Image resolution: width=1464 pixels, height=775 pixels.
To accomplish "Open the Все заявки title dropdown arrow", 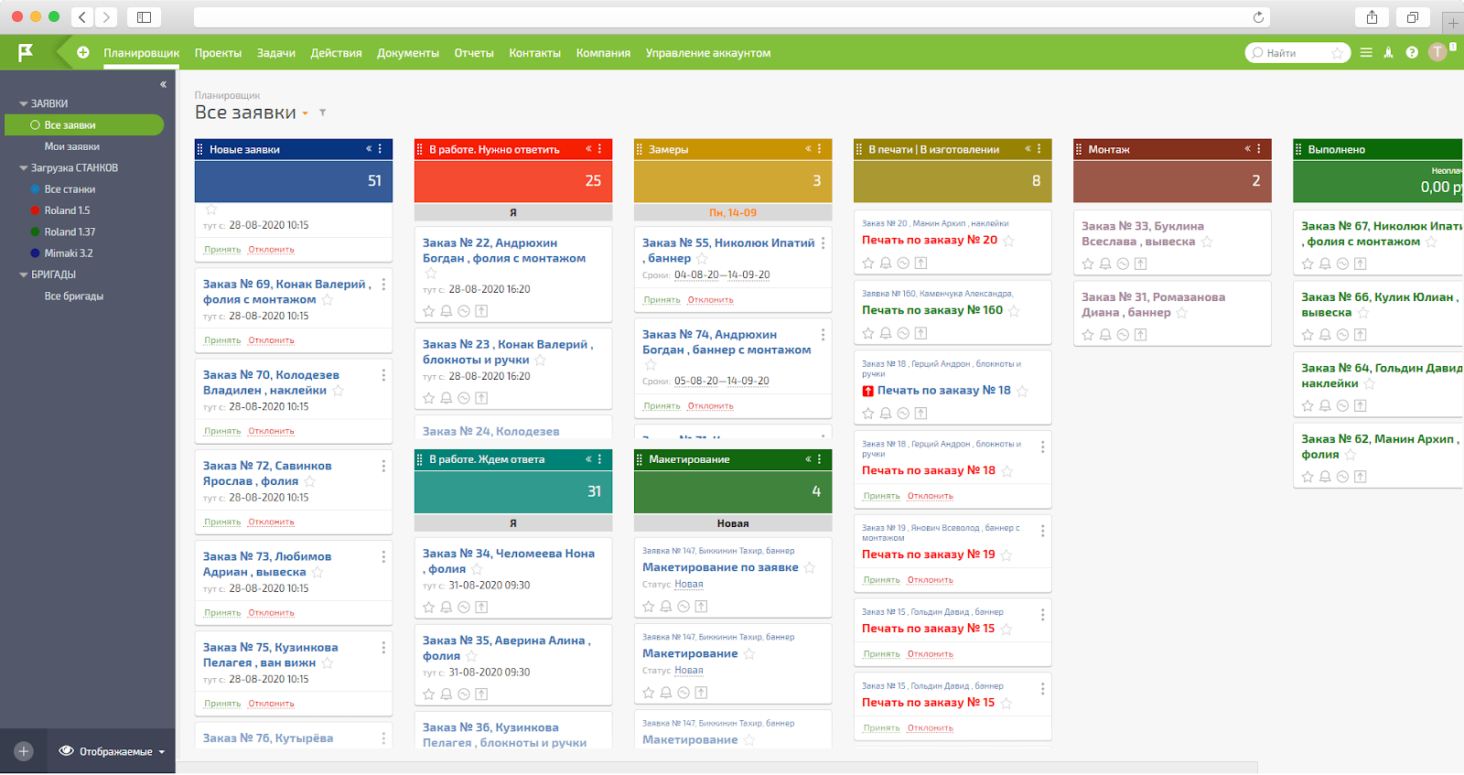I will point(306,114).
